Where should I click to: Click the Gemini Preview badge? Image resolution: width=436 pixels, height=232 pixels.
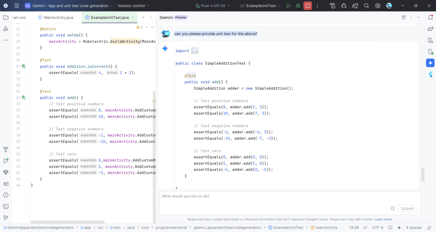tap(181, 17)
